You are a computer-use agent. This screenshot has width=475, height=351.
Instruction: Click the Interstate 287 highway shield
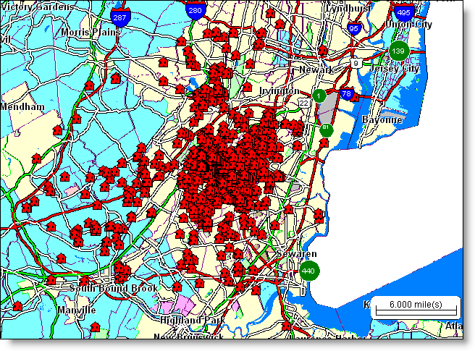pyautogui.click(x=121, y=17)
